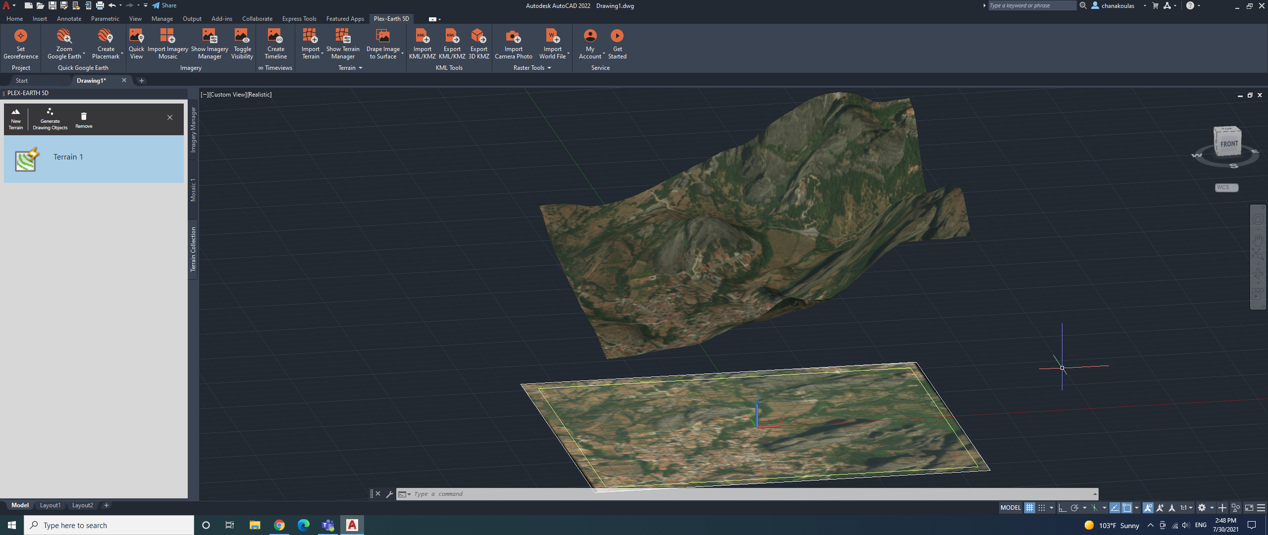Open Create Placemark dropdown arrow
1268x535 pixels.
coord(122,53)
